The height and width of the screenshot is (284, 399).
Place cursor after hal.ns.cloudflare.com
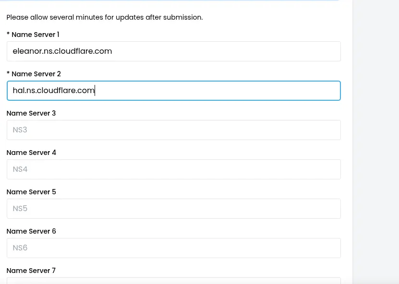point(95,90)
